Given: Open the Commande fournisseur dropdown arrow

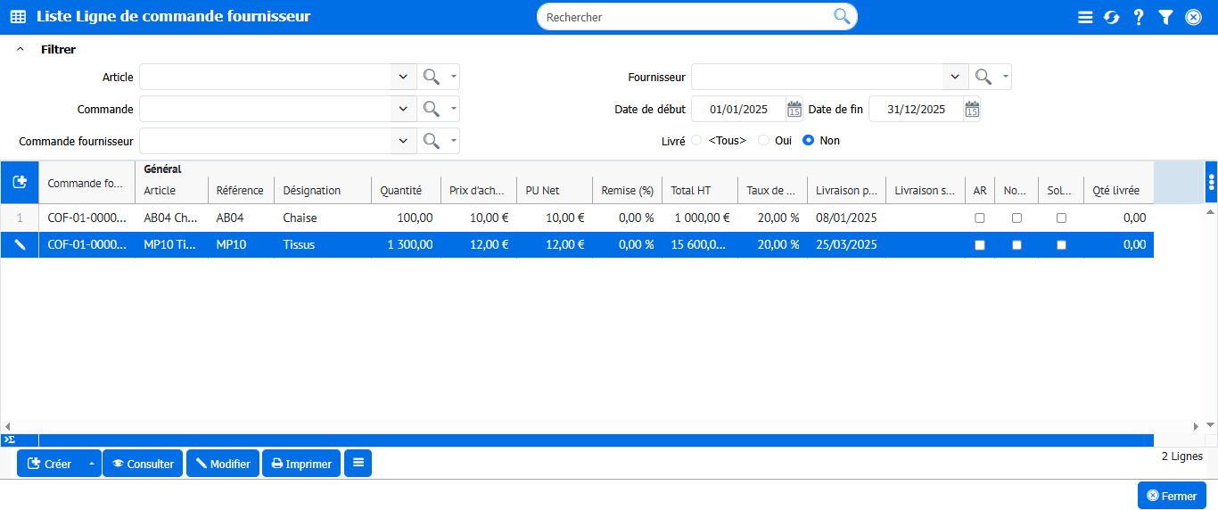Looking at the screenshot, I should 403,142.
